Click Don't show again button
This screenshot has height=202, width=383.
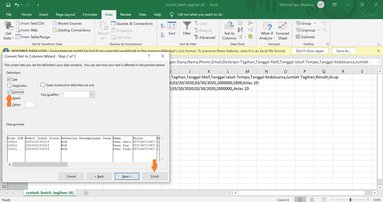pyautogui.click(x=310, y=51)
